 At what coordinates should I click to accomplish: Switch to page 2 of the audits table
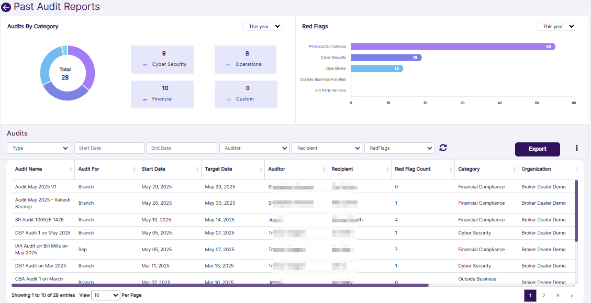coord(543,295)
